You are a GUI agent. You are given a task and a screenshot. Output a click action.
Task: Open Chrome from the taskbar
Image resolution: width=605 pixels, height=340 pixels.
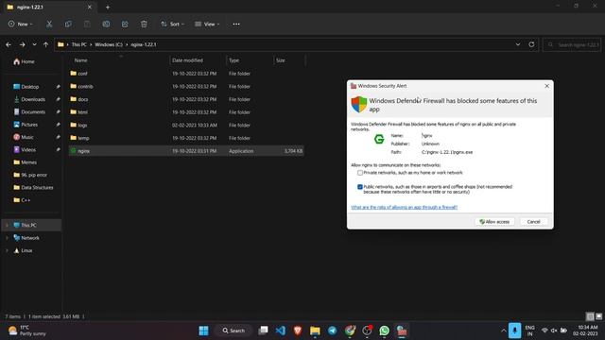(350, 331)
